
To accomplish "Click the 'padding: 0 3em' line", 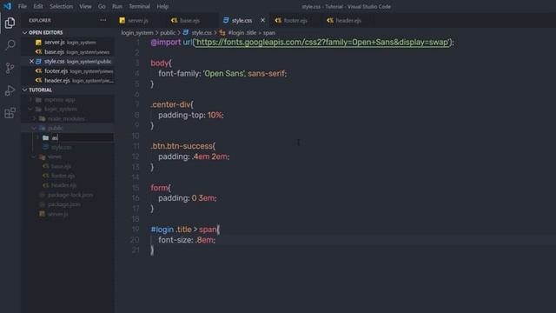I will click(188, 198).
